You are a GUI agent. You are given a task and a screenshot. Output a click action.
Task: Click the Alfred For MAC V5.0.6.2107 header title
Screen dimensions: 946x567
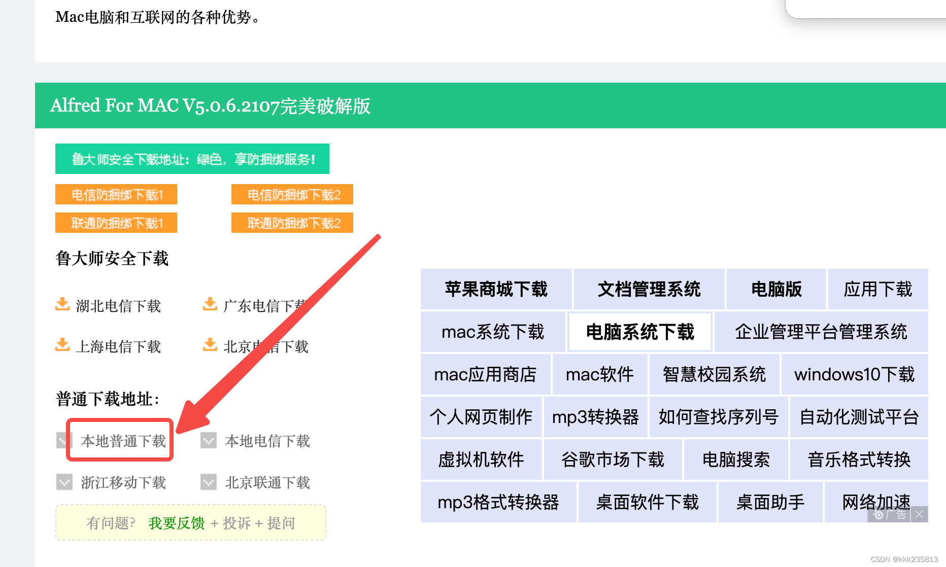(x=210, y=105)
